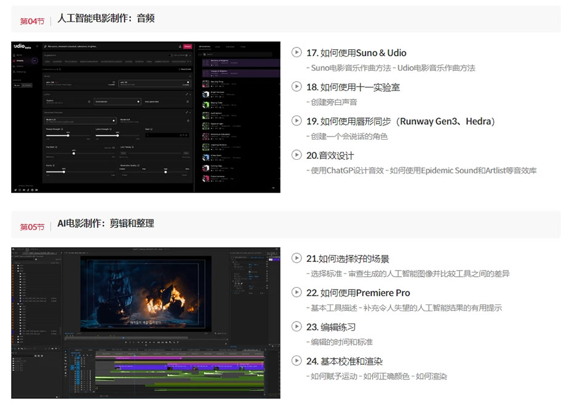Play lesson 19 using its circle icon

(x=296, y=121)
